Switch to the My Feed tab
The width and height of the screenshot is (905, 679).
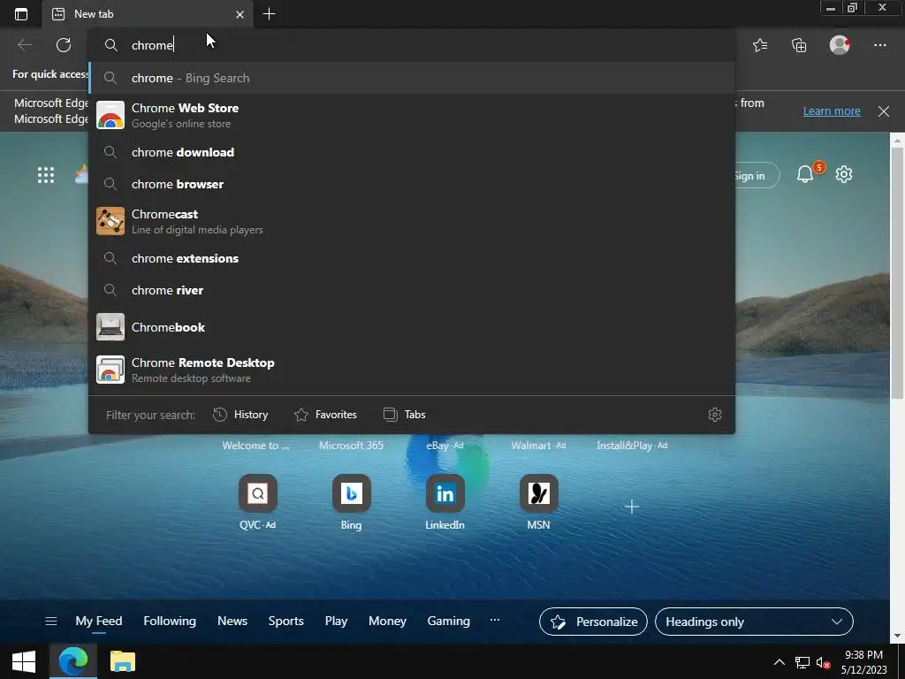99,622
